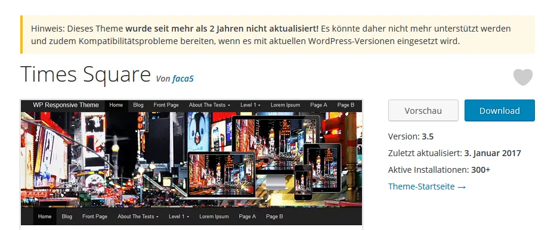This screenshot has width=557, height=230.
Task: Expand About The Tests in lower menu
Action: click(x=138, y=216)
